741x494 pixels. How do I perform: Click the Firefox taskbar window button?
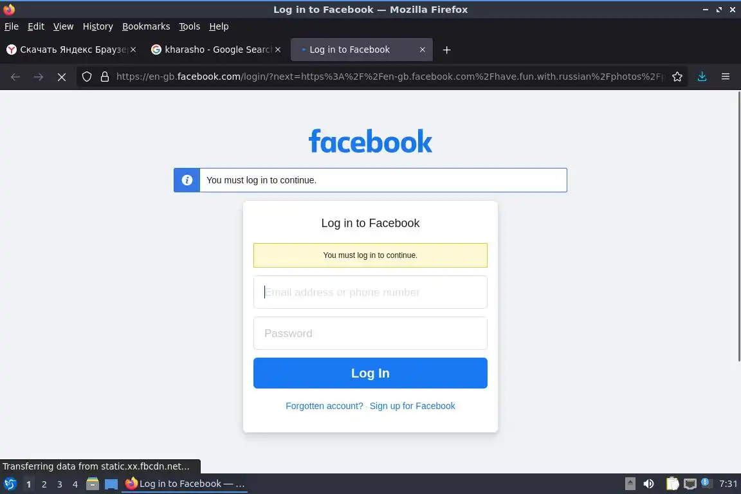point(185,484)
